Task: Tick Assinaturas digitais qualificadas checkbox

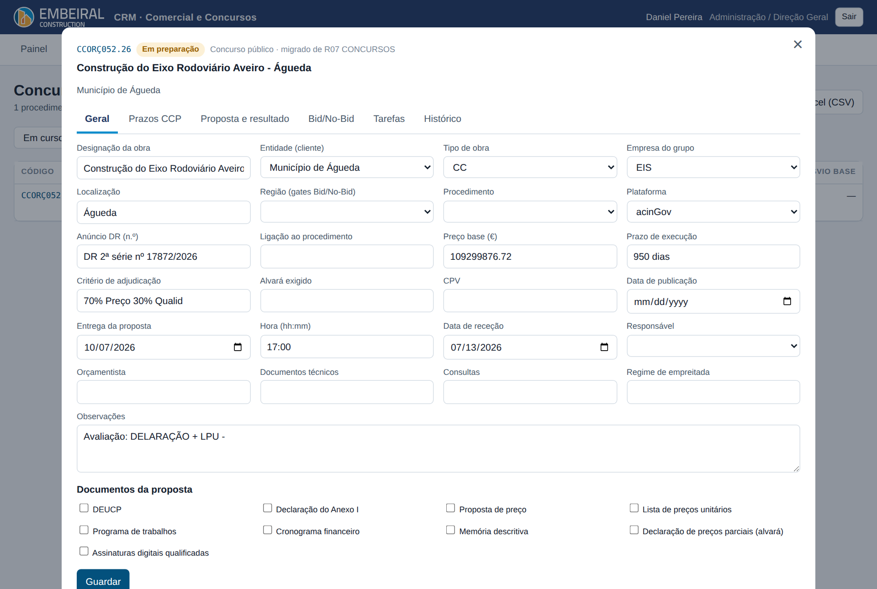Action: tap(84, 552)
